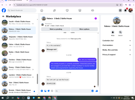
Task: Open the Marketplace storefront icon in top bar
Action: click(80, 11)
